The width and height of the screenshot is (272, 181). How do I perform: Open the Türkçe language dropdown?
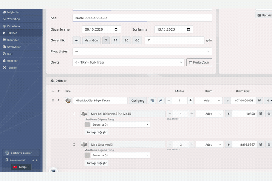[21, 167]
